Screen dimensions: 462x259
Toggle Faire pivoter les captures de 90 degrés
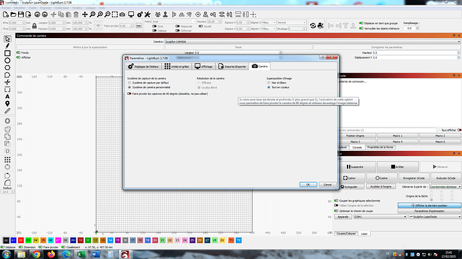[x=167, y=93]
